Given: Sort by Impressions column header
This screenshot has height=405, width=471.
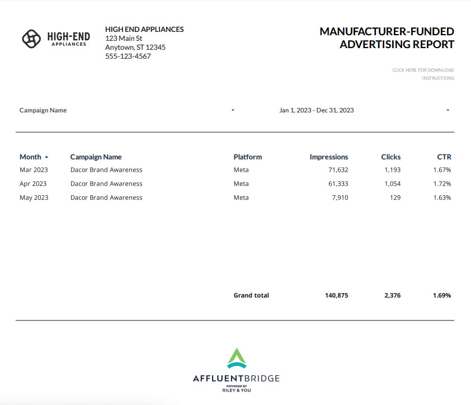Looking at the screenshot, I should [x=328, y=157].
